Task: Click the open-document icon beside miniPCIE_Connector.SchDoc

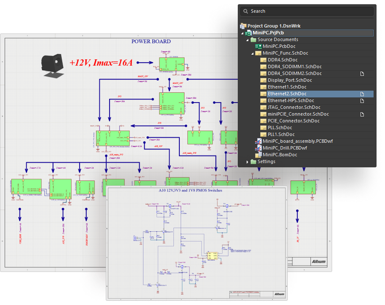Action: click(x=362, y=114)
